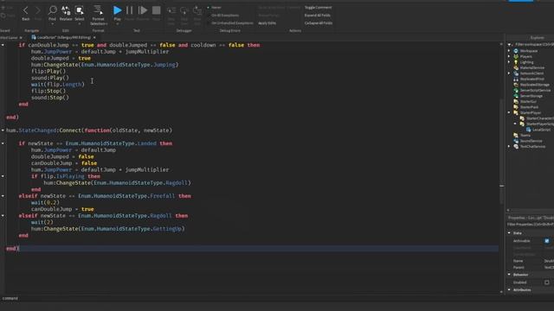Collapse the Freefall elseif fold

[3, 196]
